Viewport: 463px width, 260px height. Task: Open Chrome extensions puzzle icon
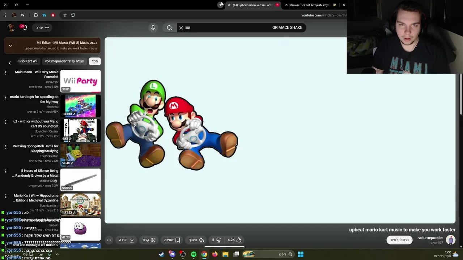tap(36, 15)
